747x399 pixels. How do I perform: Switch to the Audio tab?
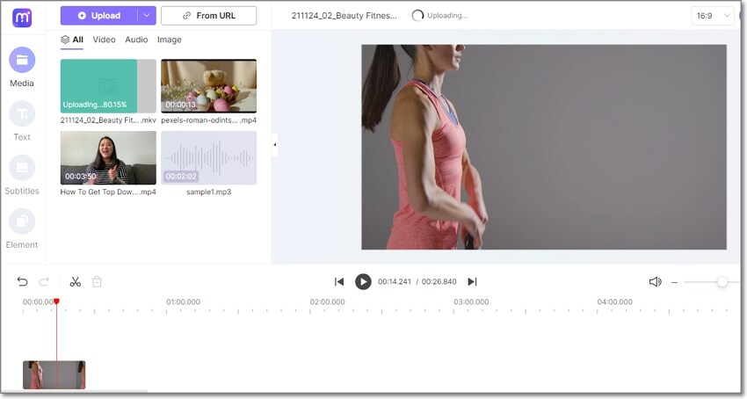click(x=136, y=40)
